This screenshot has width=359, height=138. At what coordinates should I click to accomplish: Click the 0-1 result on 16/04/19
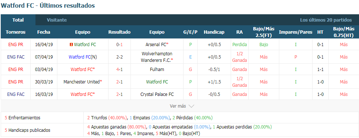pos(120,44)
